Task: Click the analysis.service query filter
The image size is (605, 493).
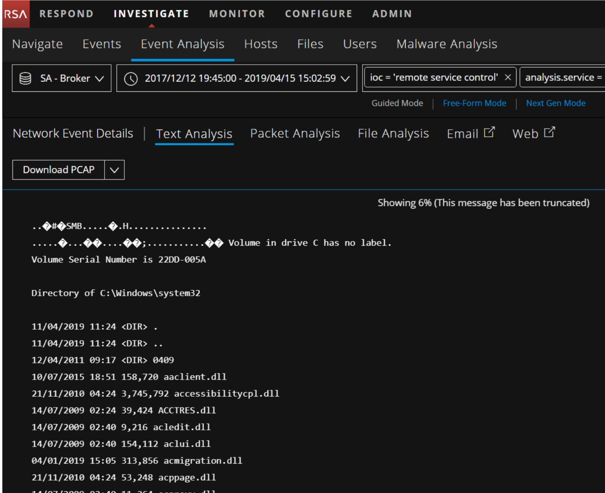Action: (x=563, y=78)
